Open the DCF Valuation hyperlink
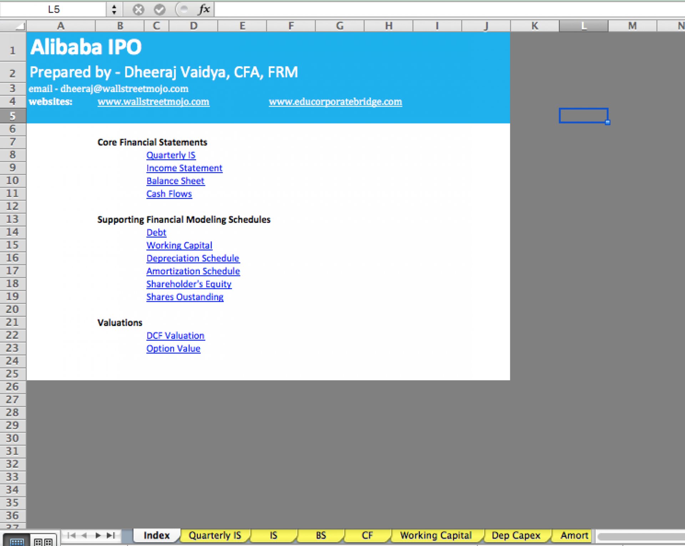Screen dimensions: 685x546 (x=175, y=336)
